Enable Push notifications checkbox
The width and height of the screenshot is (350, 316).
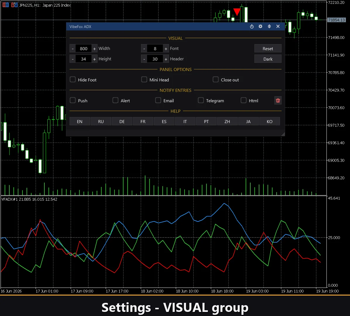73,100
